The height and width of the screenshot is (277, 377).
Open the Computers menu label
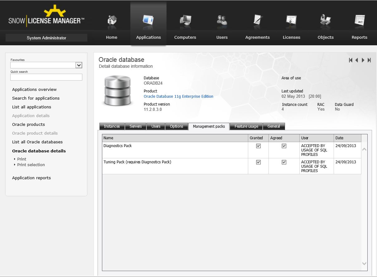tap(185, 37)
